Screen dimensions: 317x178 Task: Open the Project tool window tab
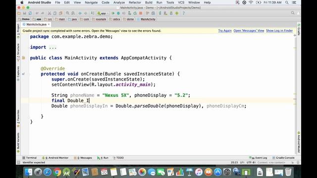[x=18, y=31]
